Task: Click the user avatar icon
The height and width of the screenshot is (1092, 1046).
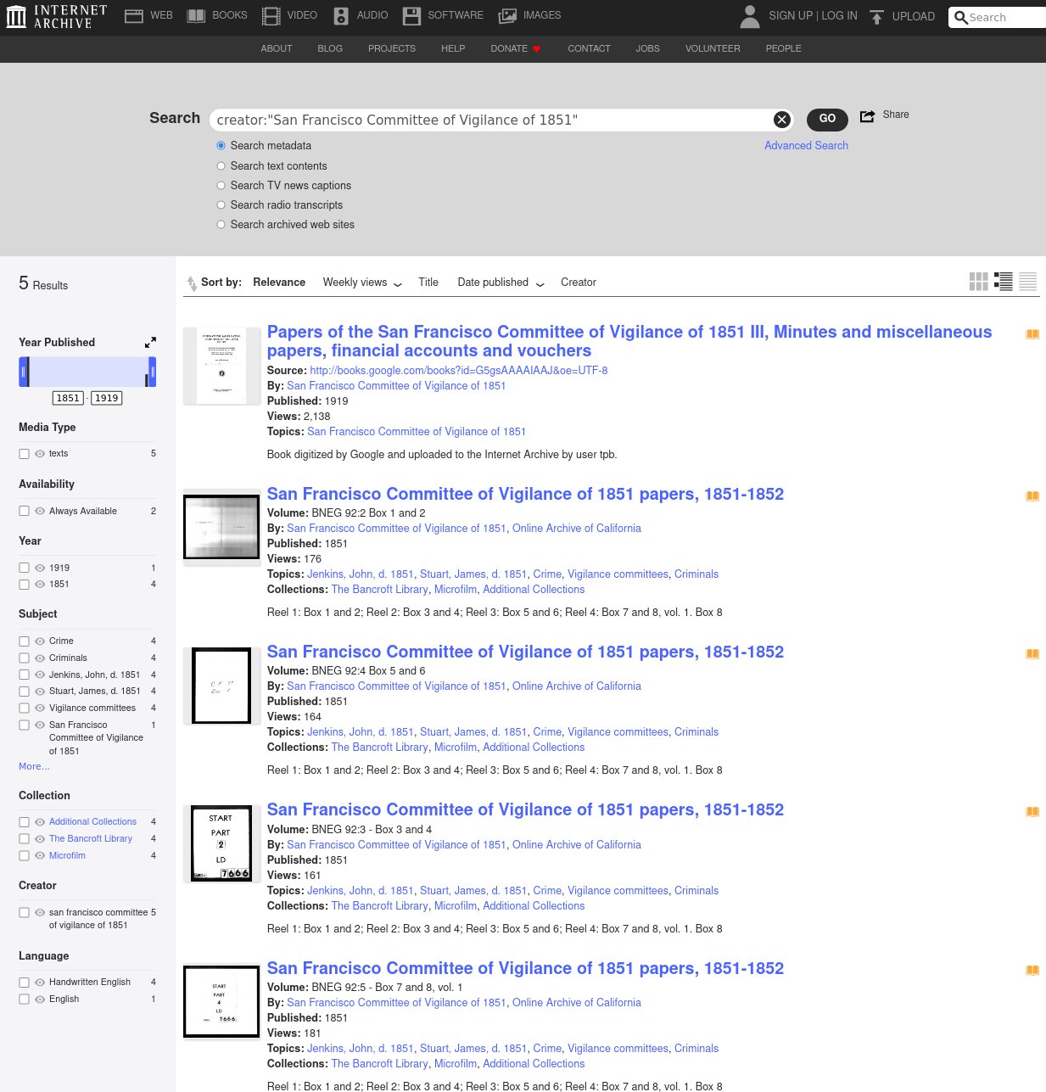Action: tap(749, 16)
